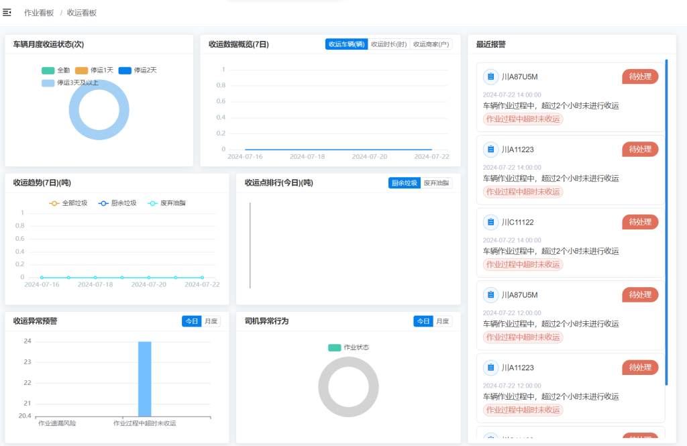Toggle 停运1天 legend entry

pyautogui.click(x=94, y=70)
